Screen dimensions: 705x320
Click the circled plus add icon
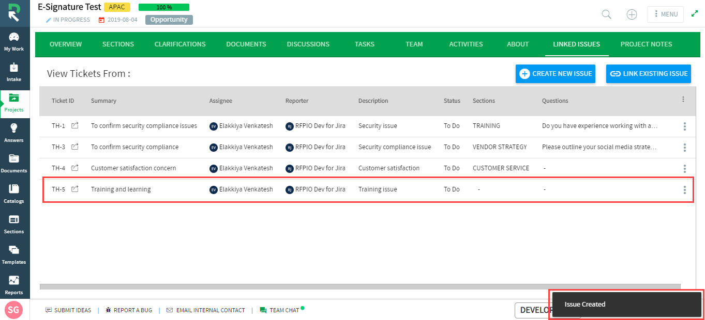pos(632,14)
